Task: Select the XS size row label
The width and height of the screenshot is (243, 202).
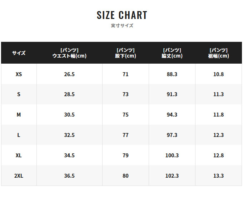Action: [x=19, y=74]
